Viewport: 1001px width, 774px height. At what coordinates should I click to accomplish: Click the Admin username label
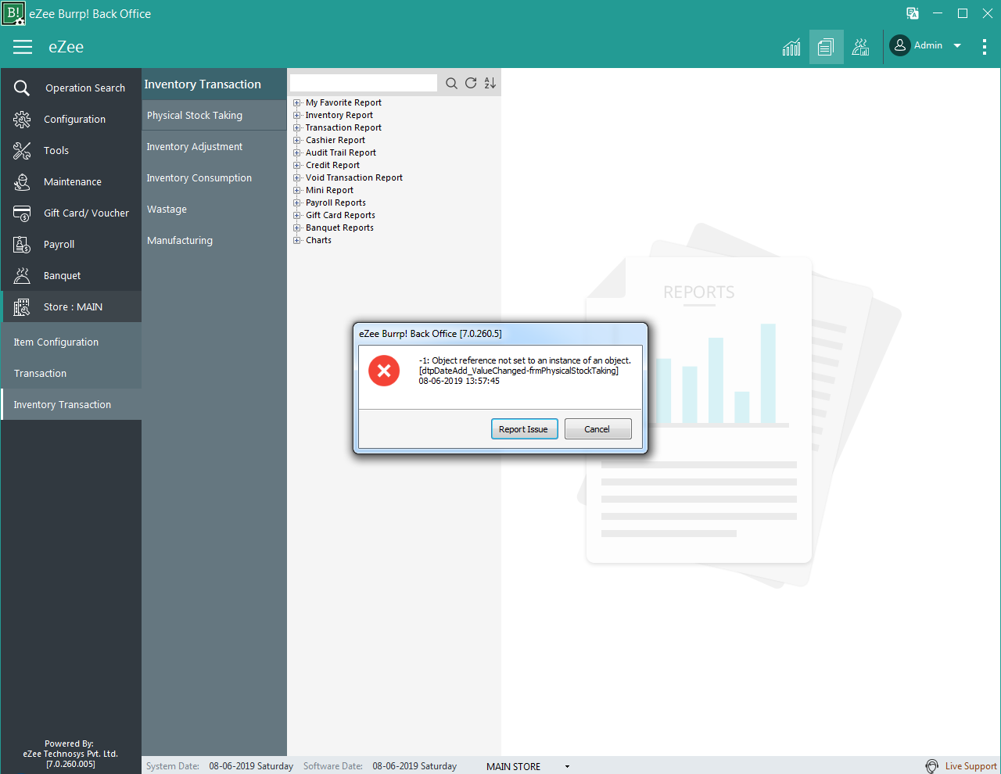point(928,45)
